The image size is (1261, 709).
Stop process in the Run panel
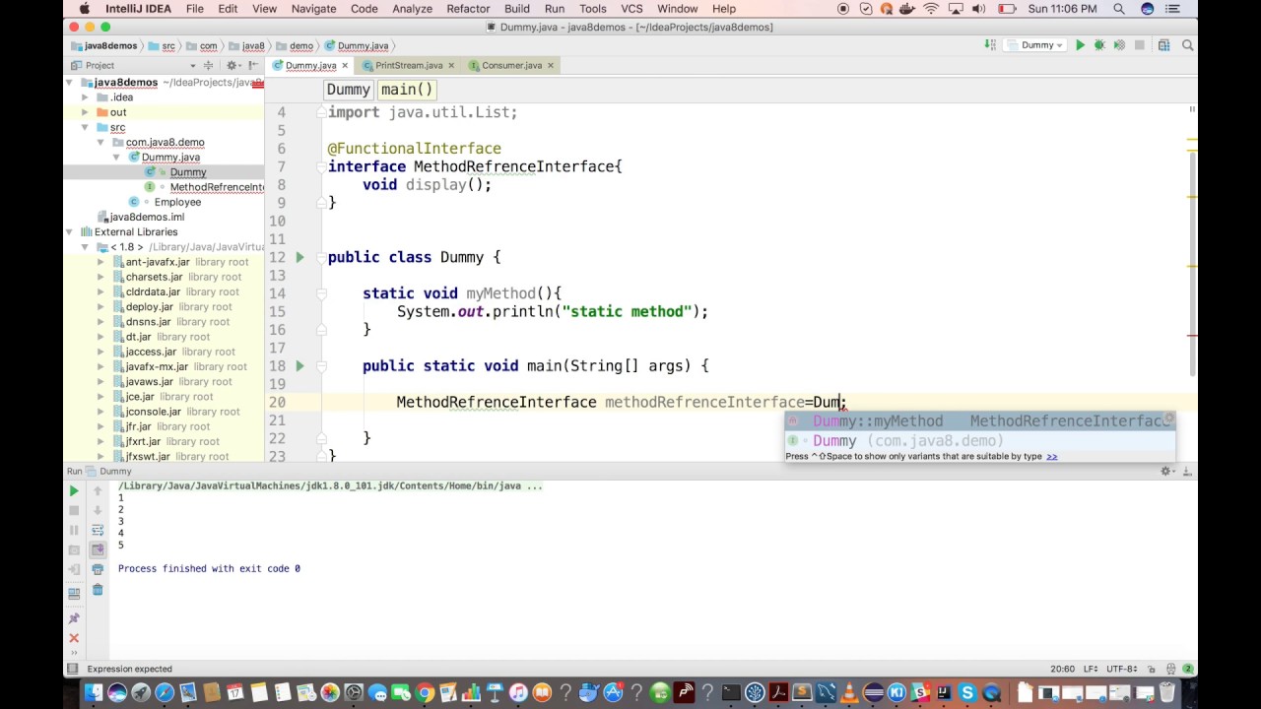(x=74, y=510)
